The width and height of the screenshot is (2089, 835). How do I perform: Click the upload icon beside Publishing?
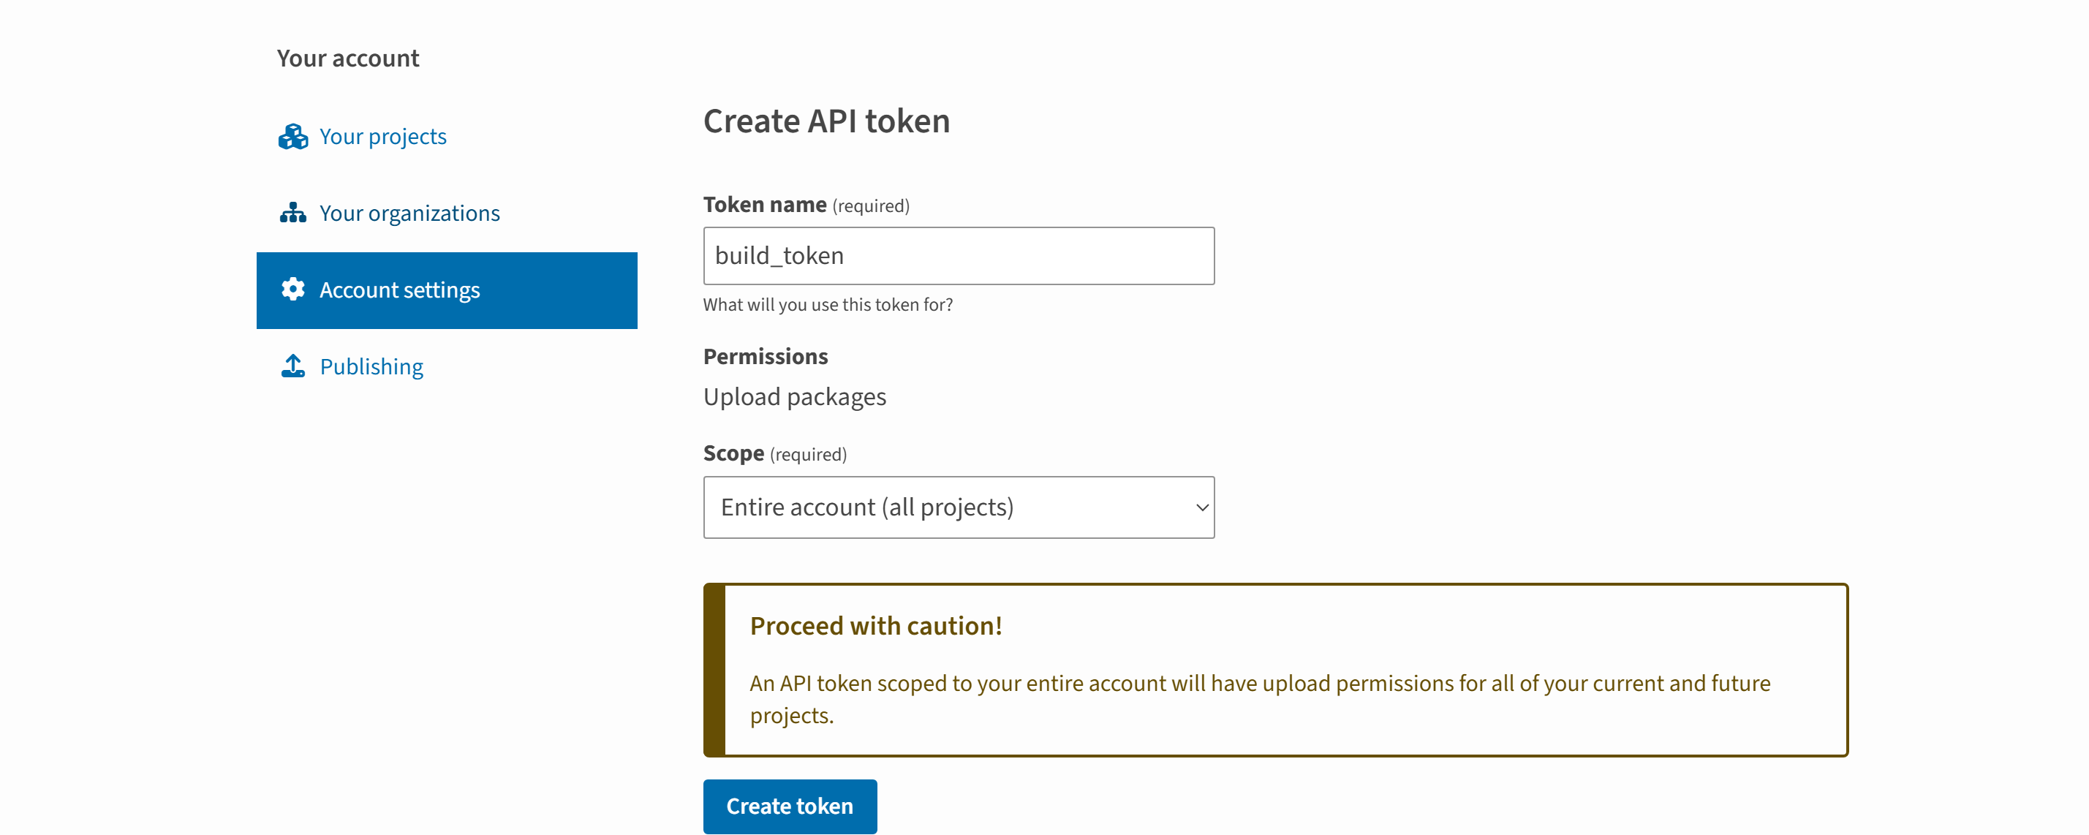coord(292,366)
